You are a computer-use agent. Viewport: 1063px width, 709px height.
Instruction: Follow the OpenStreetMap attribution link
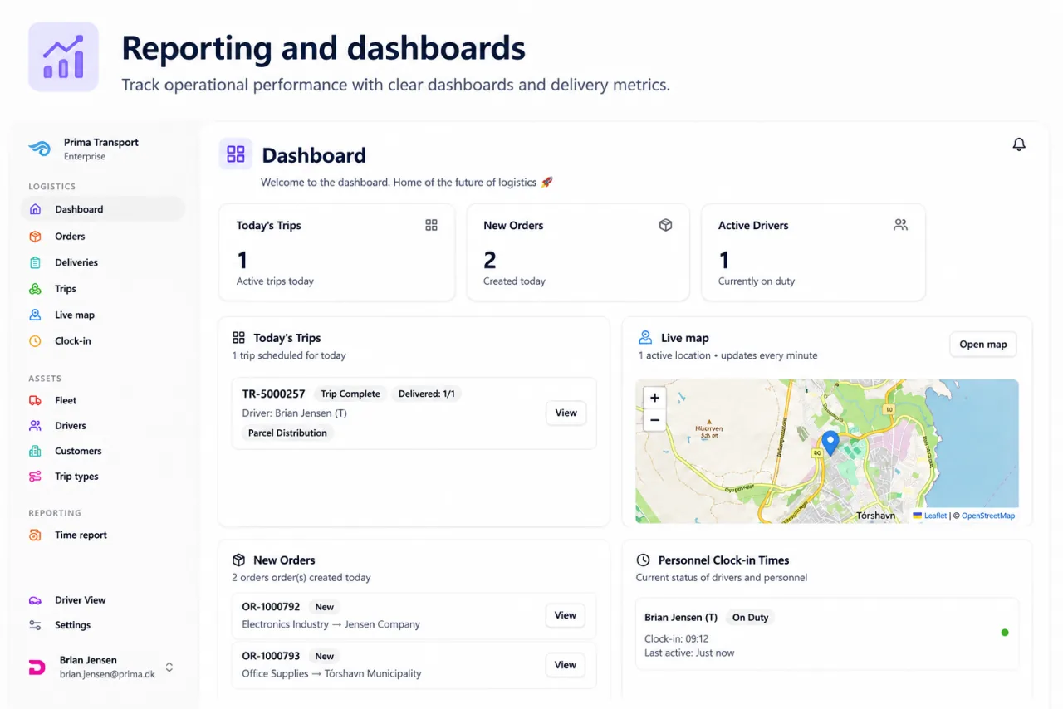(988, 516)
